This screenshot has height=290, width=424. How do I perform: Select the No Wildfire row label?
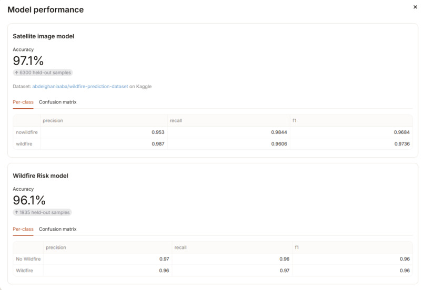coord(28,259)
